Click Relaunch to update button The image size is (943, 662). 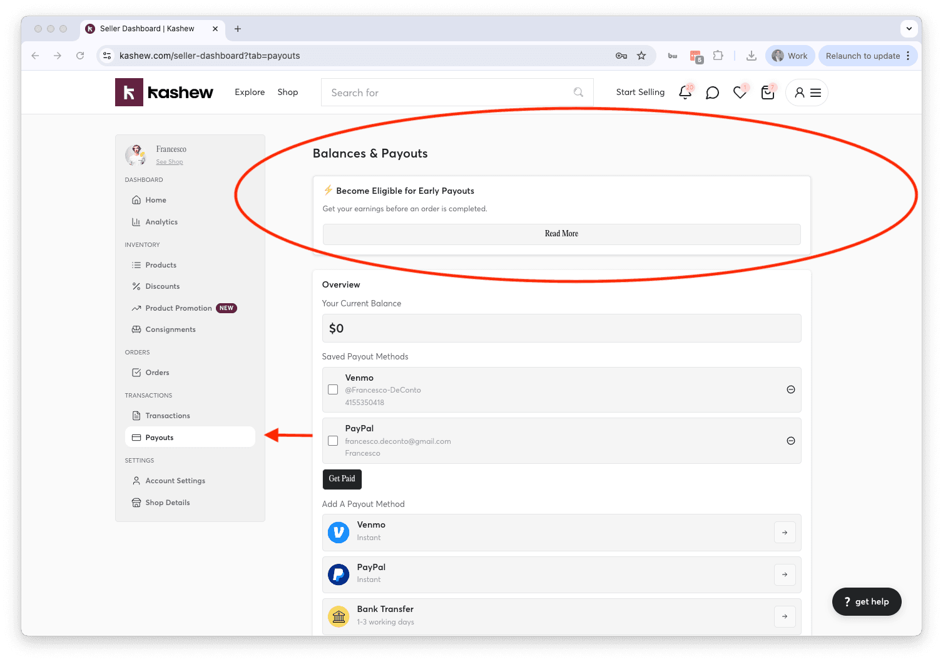point(862,56)
